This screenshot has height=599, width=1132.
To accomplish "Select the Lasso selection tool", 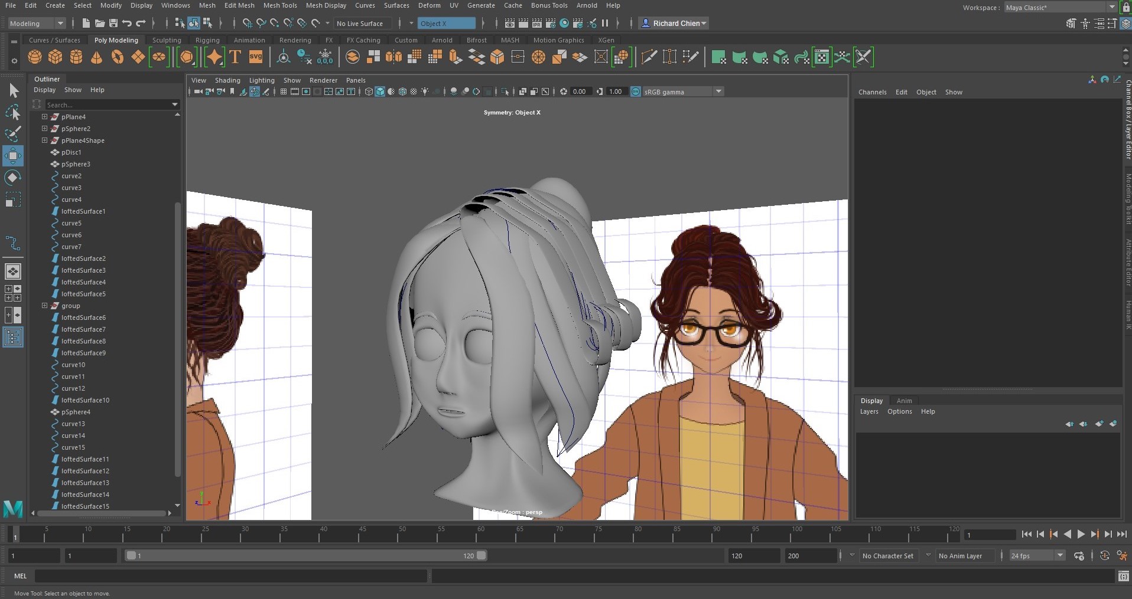I will [x=13, y=112].
